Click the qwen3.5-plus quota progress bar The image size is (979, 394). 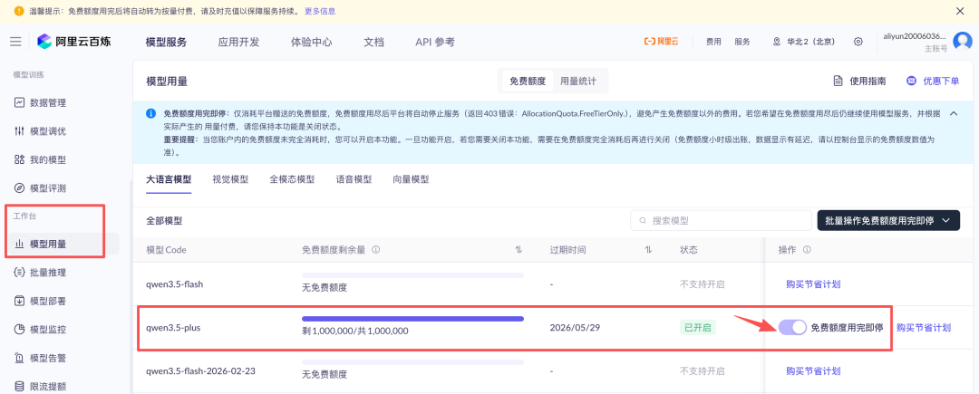coord(412,319)
